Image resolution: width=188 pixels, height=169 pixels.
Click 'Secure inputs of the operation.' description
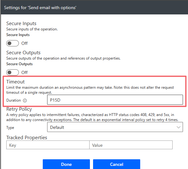point(32,29)
